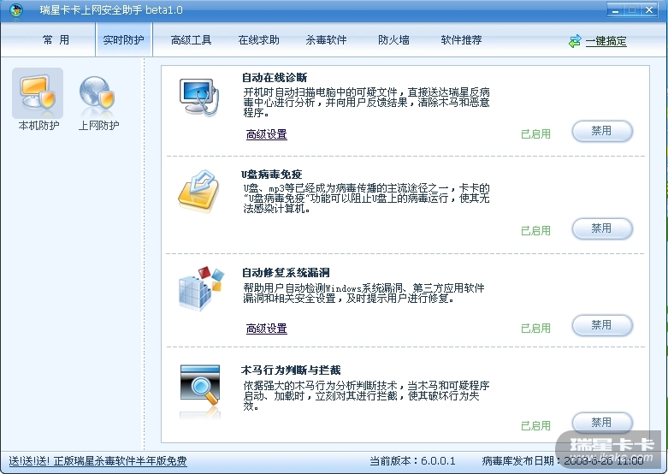Click the 病毒库发布日期 status text

click(x=563, y=461)
